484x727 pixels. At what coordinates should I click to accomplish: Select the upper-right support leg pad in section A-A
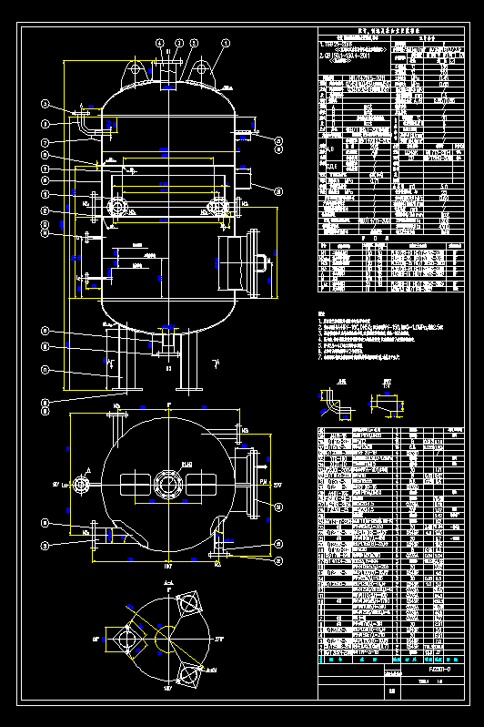tap(188, 603)
